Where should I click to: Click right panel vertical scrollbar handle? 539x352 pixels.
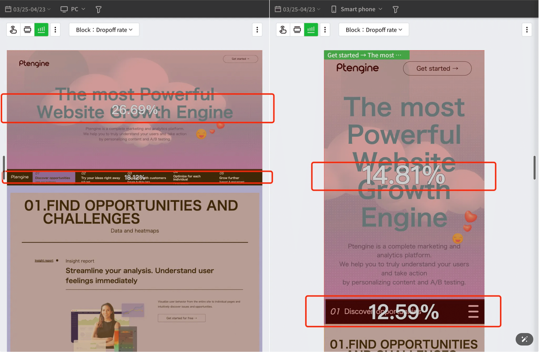coord(534,167)
